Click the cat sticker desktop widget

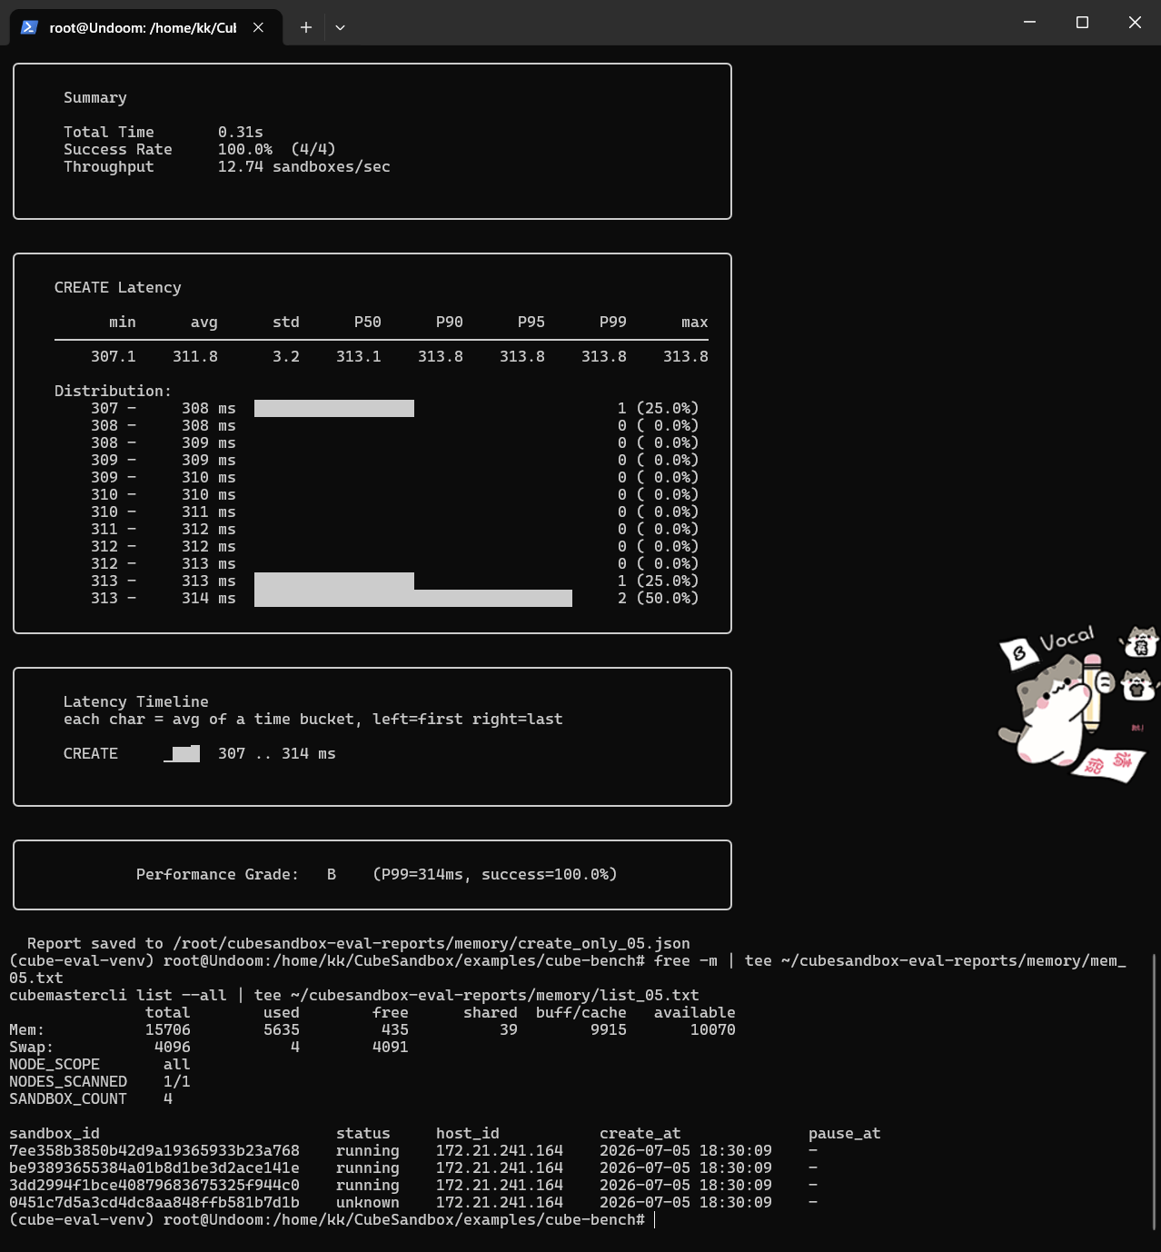tap(1077, 704)
